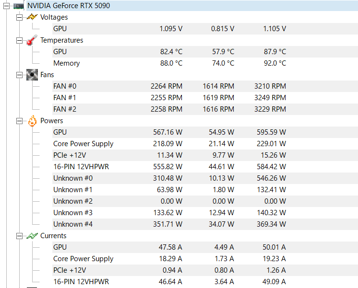
Task: Select 16-PIN 12VHPWR under Powers
Action: tap(205, 167)
